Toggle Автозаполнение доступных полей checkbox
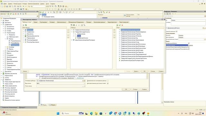This screenshot has height=116, width=206. click(108, 83)
